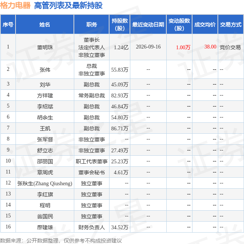This screenshot has width=244, height=244.
Task: Click the 成交均价 column header
Action: (x=205, y=24)
